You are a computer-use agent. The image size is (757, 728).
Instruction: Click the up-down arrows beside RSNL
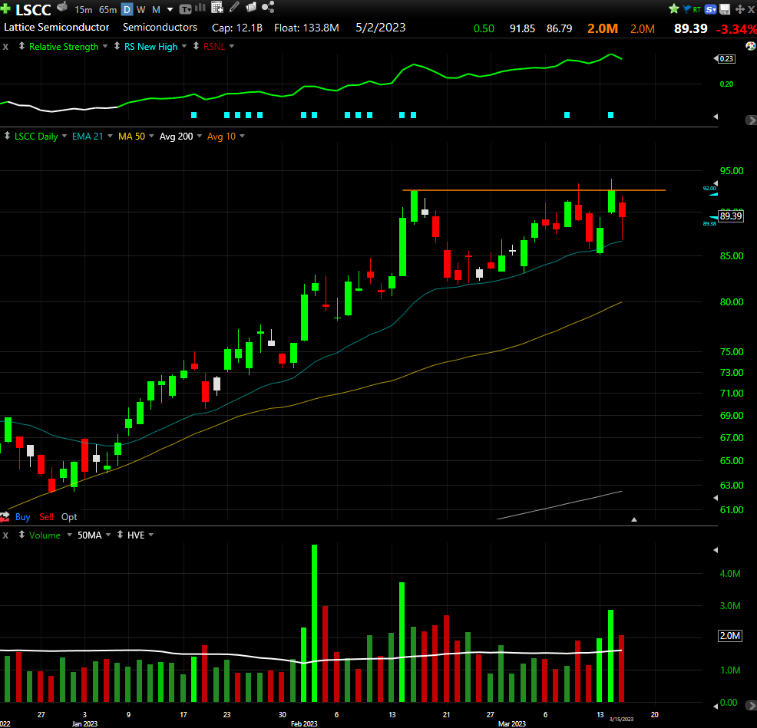coord(196,46)
